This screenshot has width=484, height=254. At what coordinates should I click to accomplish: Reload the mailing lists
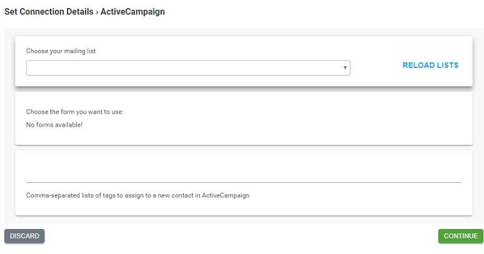(430, 65)
